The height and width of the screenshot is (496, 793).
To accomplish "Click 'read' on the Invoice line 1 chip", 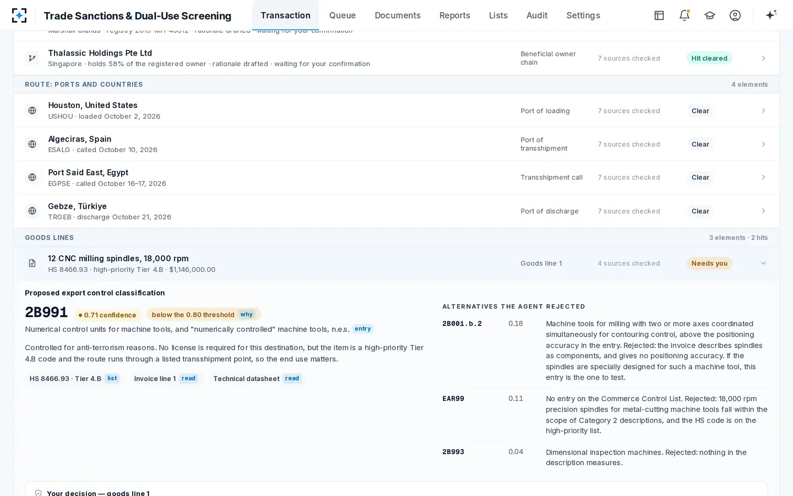I will coord(189,379).
